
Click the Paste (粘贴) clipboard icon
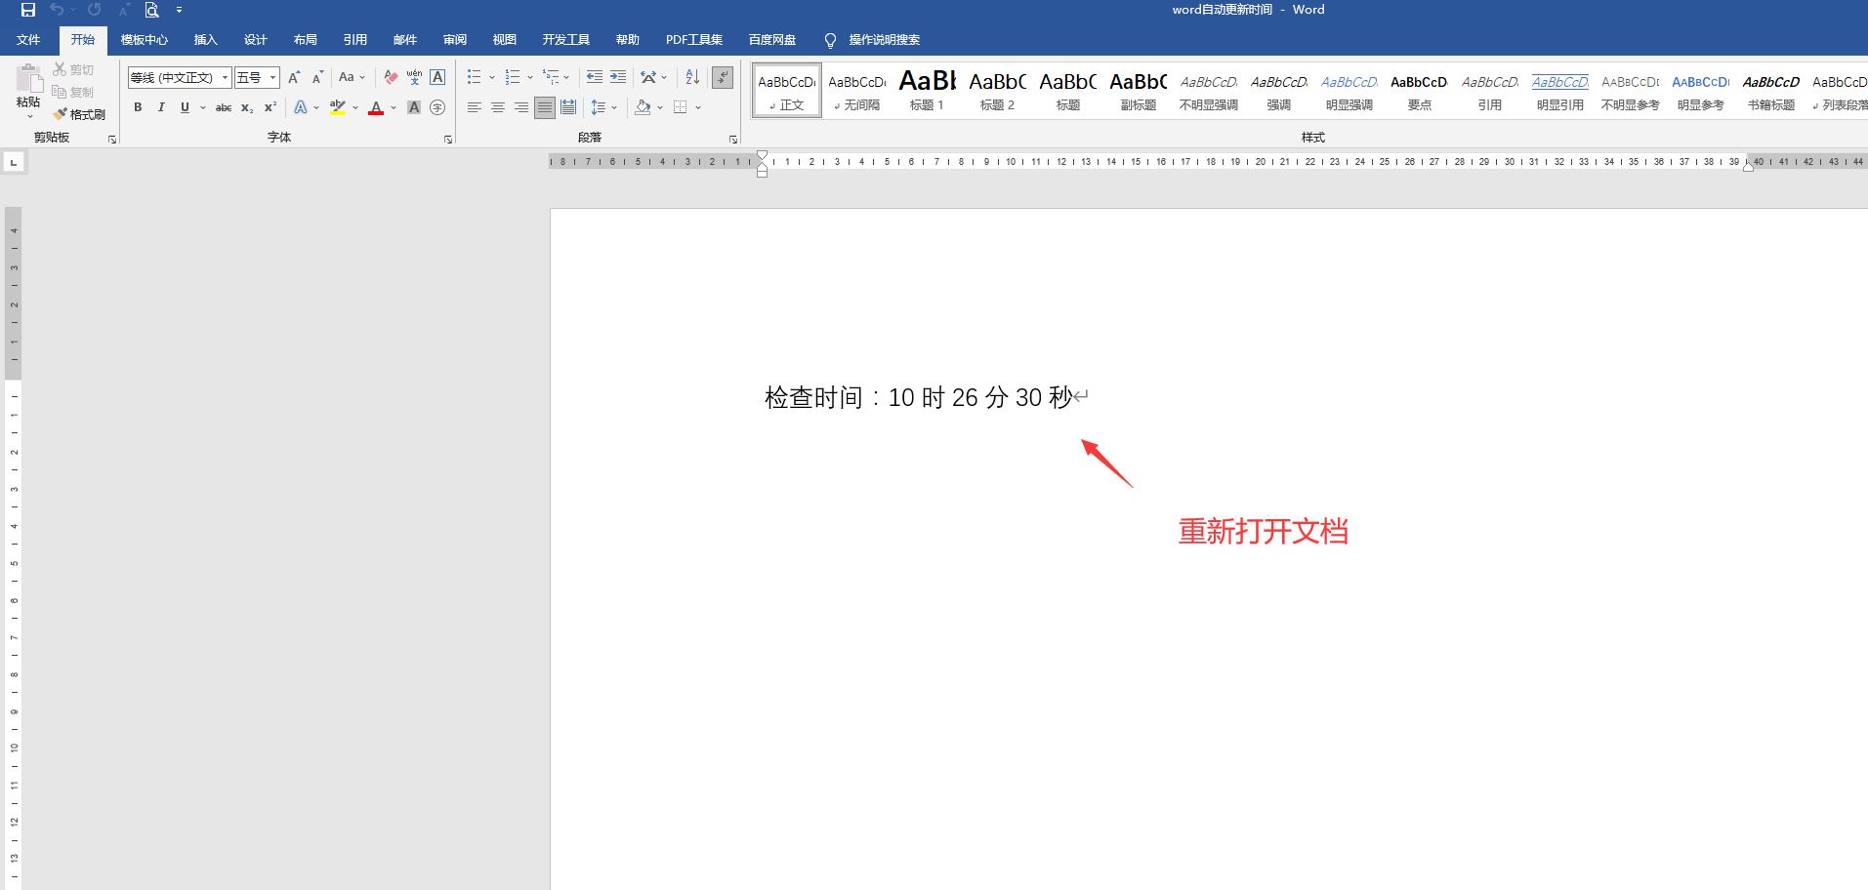click(x=29, y=78)
